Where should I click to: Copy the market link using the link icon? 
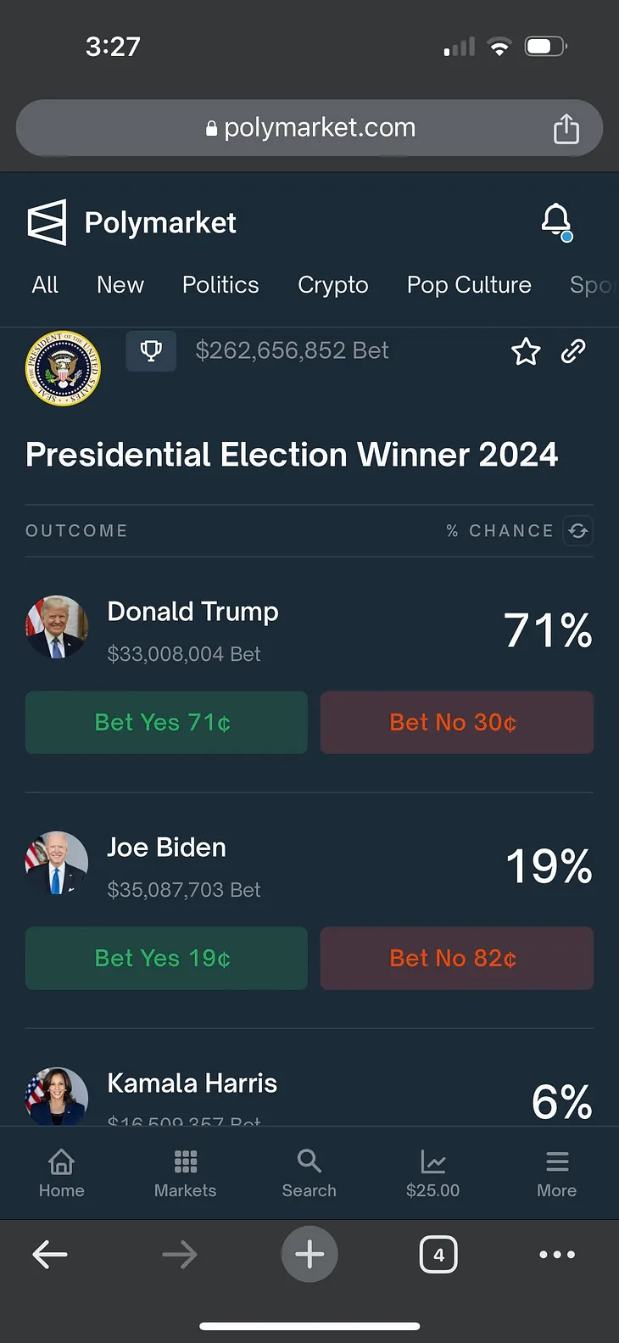(573, 350)
